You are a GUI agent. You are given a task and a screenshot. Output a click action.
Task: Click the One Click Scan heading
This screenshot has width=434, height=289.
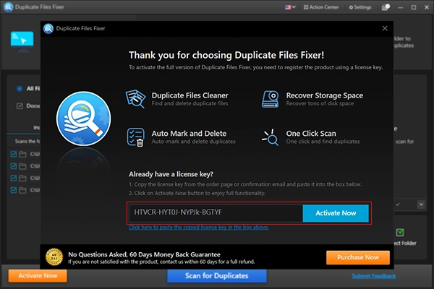311,134
